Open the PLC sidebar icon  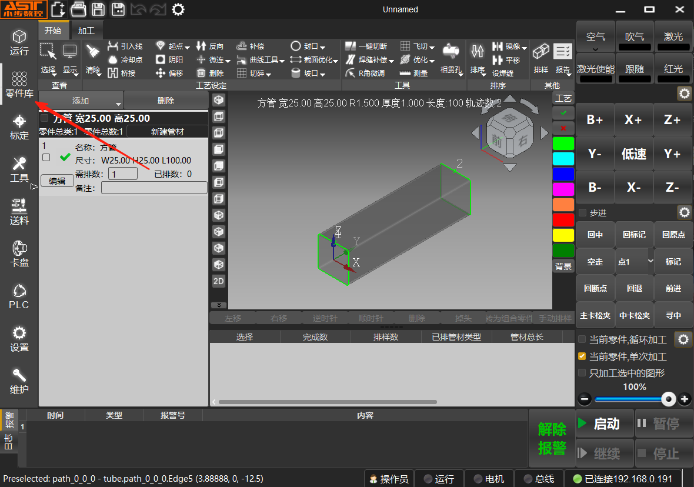[x=19, y=296]
